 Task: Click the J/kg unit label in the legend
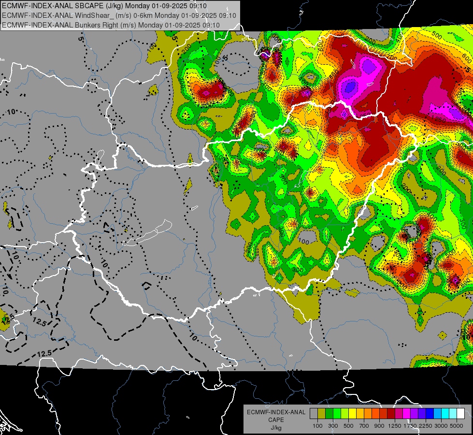(276, 428)
